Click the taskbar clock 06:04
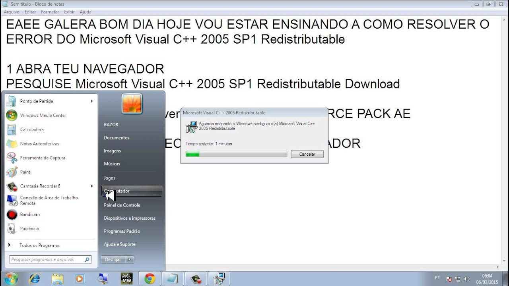 tap(488, 276)
